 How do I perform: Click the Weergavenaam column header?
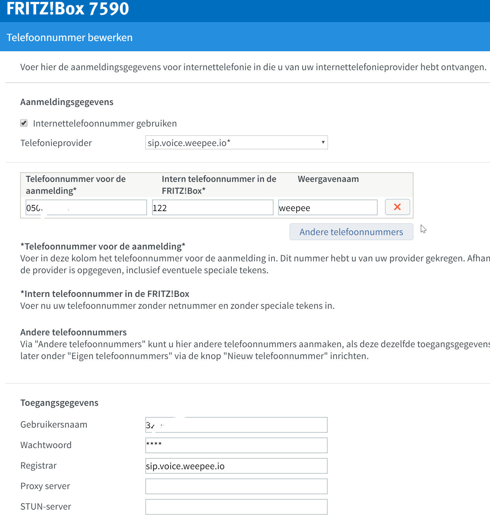[328, 179]
